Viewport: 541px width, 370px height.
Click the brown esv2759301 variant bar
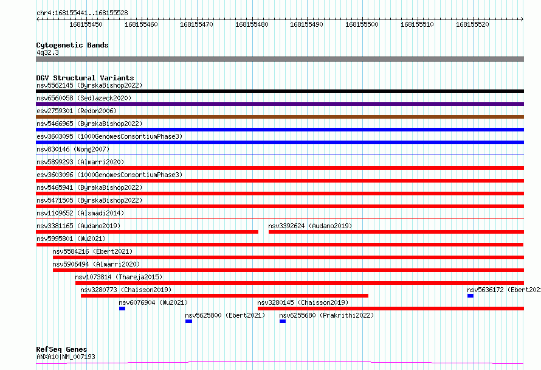click(280, 117)
